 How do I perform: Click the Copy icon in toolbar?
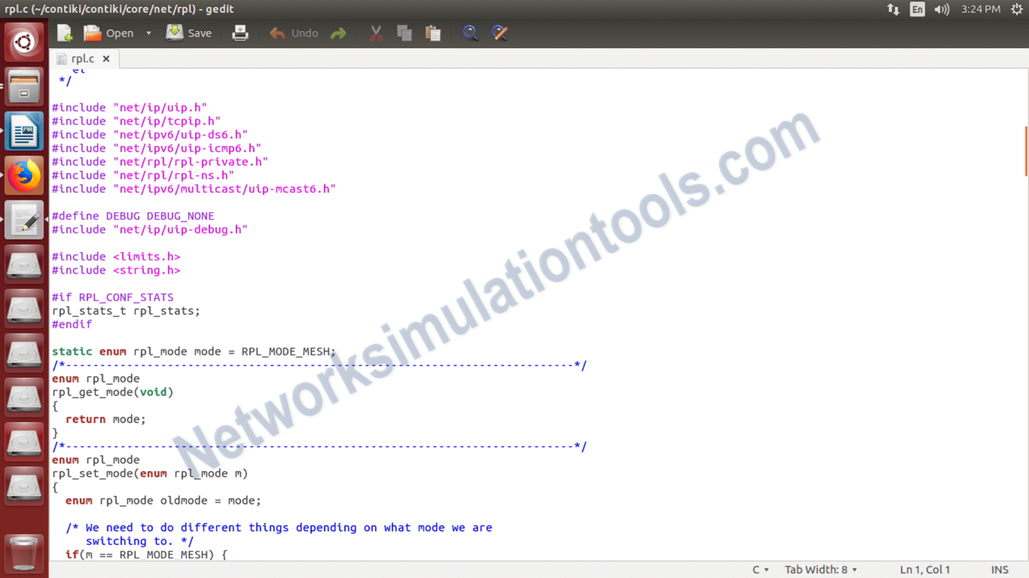point(404,33)
